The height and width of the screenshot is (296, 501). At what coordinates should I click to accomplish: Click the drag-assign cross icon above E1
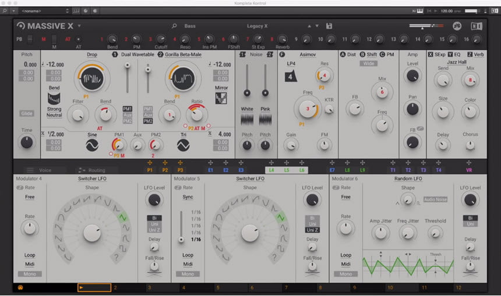click(210, 163)
